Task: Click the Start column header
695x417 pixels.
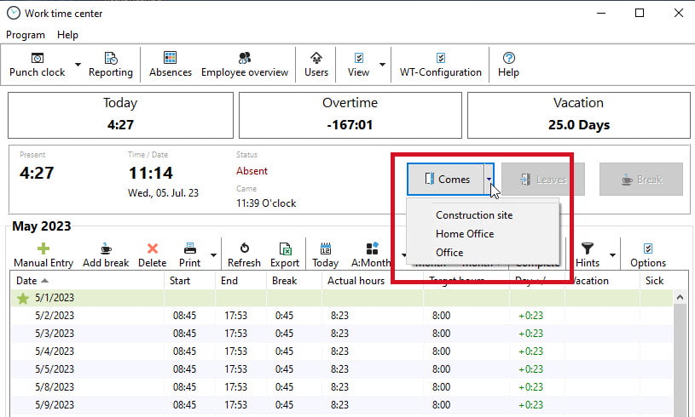Action: click(x=189, y=281)
